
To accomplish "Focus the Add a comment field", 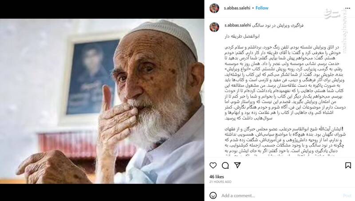I will point(281,196).
